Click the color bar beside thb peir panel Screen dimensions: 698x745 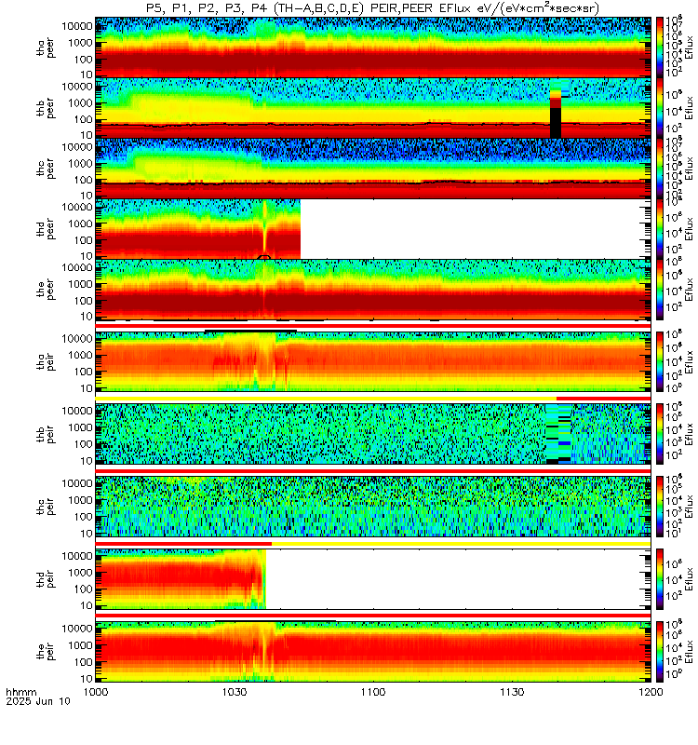point(660,434)
